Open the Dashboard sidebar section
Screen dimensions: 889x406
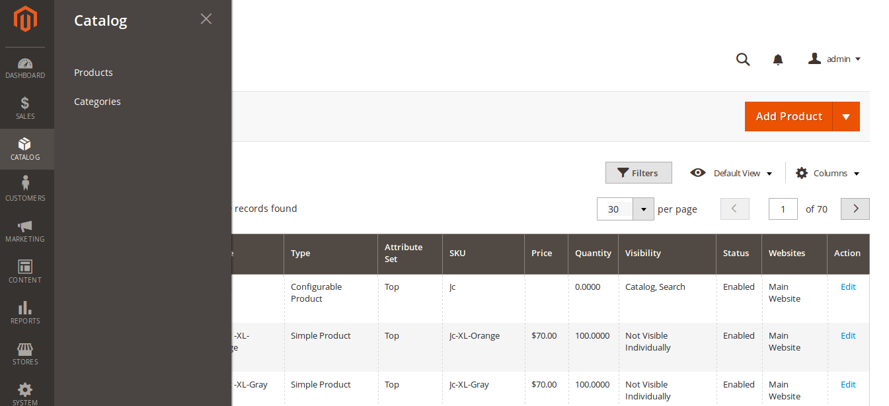pyautogui.click(x=25, y=68)
